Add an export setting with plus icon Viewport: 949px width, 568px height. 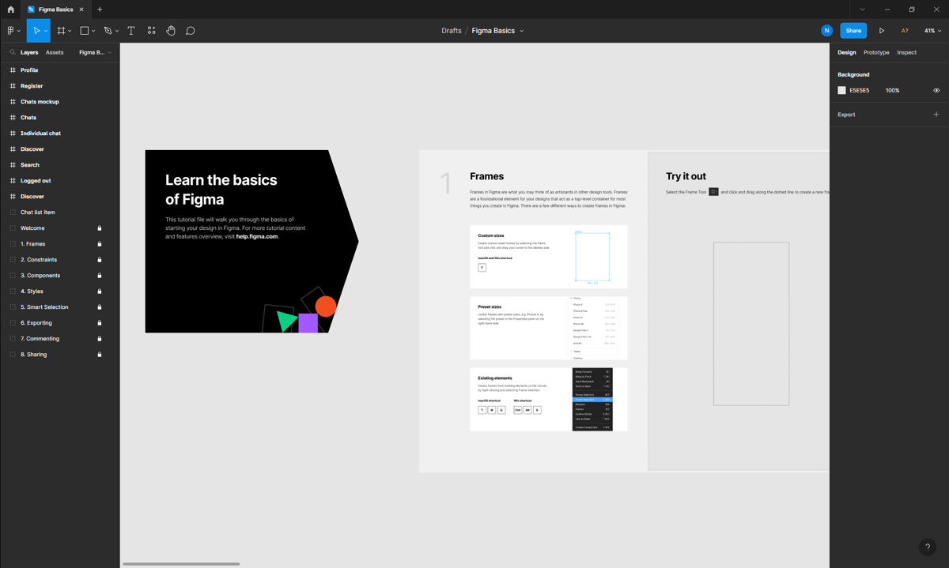pos(936,115)
